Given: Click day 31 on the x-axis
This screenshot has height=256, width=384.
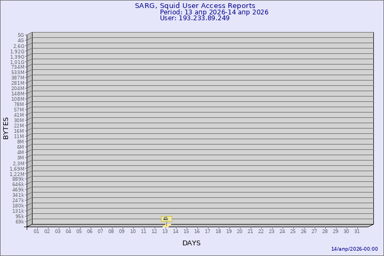Looking at the screenshot, I should pyautogui.click(x=357, y=231).
